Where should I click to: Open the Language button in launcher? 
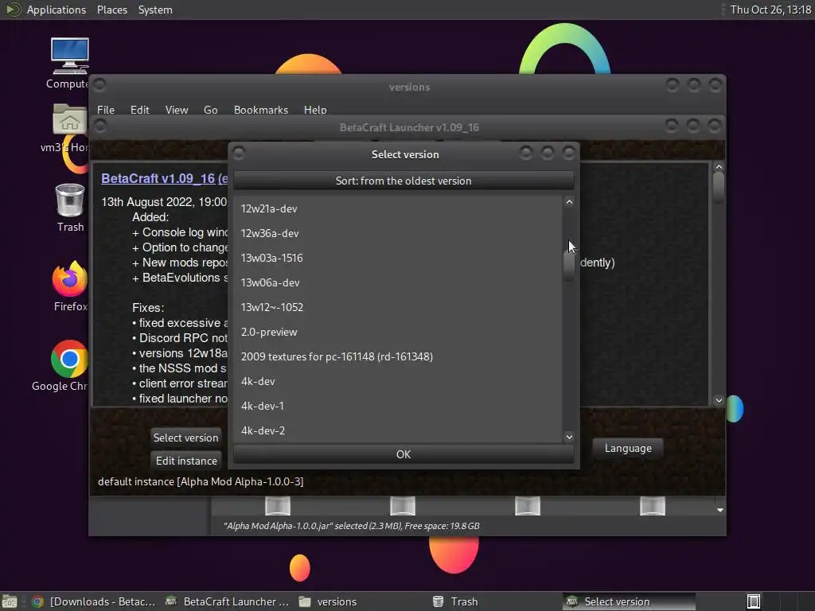coord(628,448)
